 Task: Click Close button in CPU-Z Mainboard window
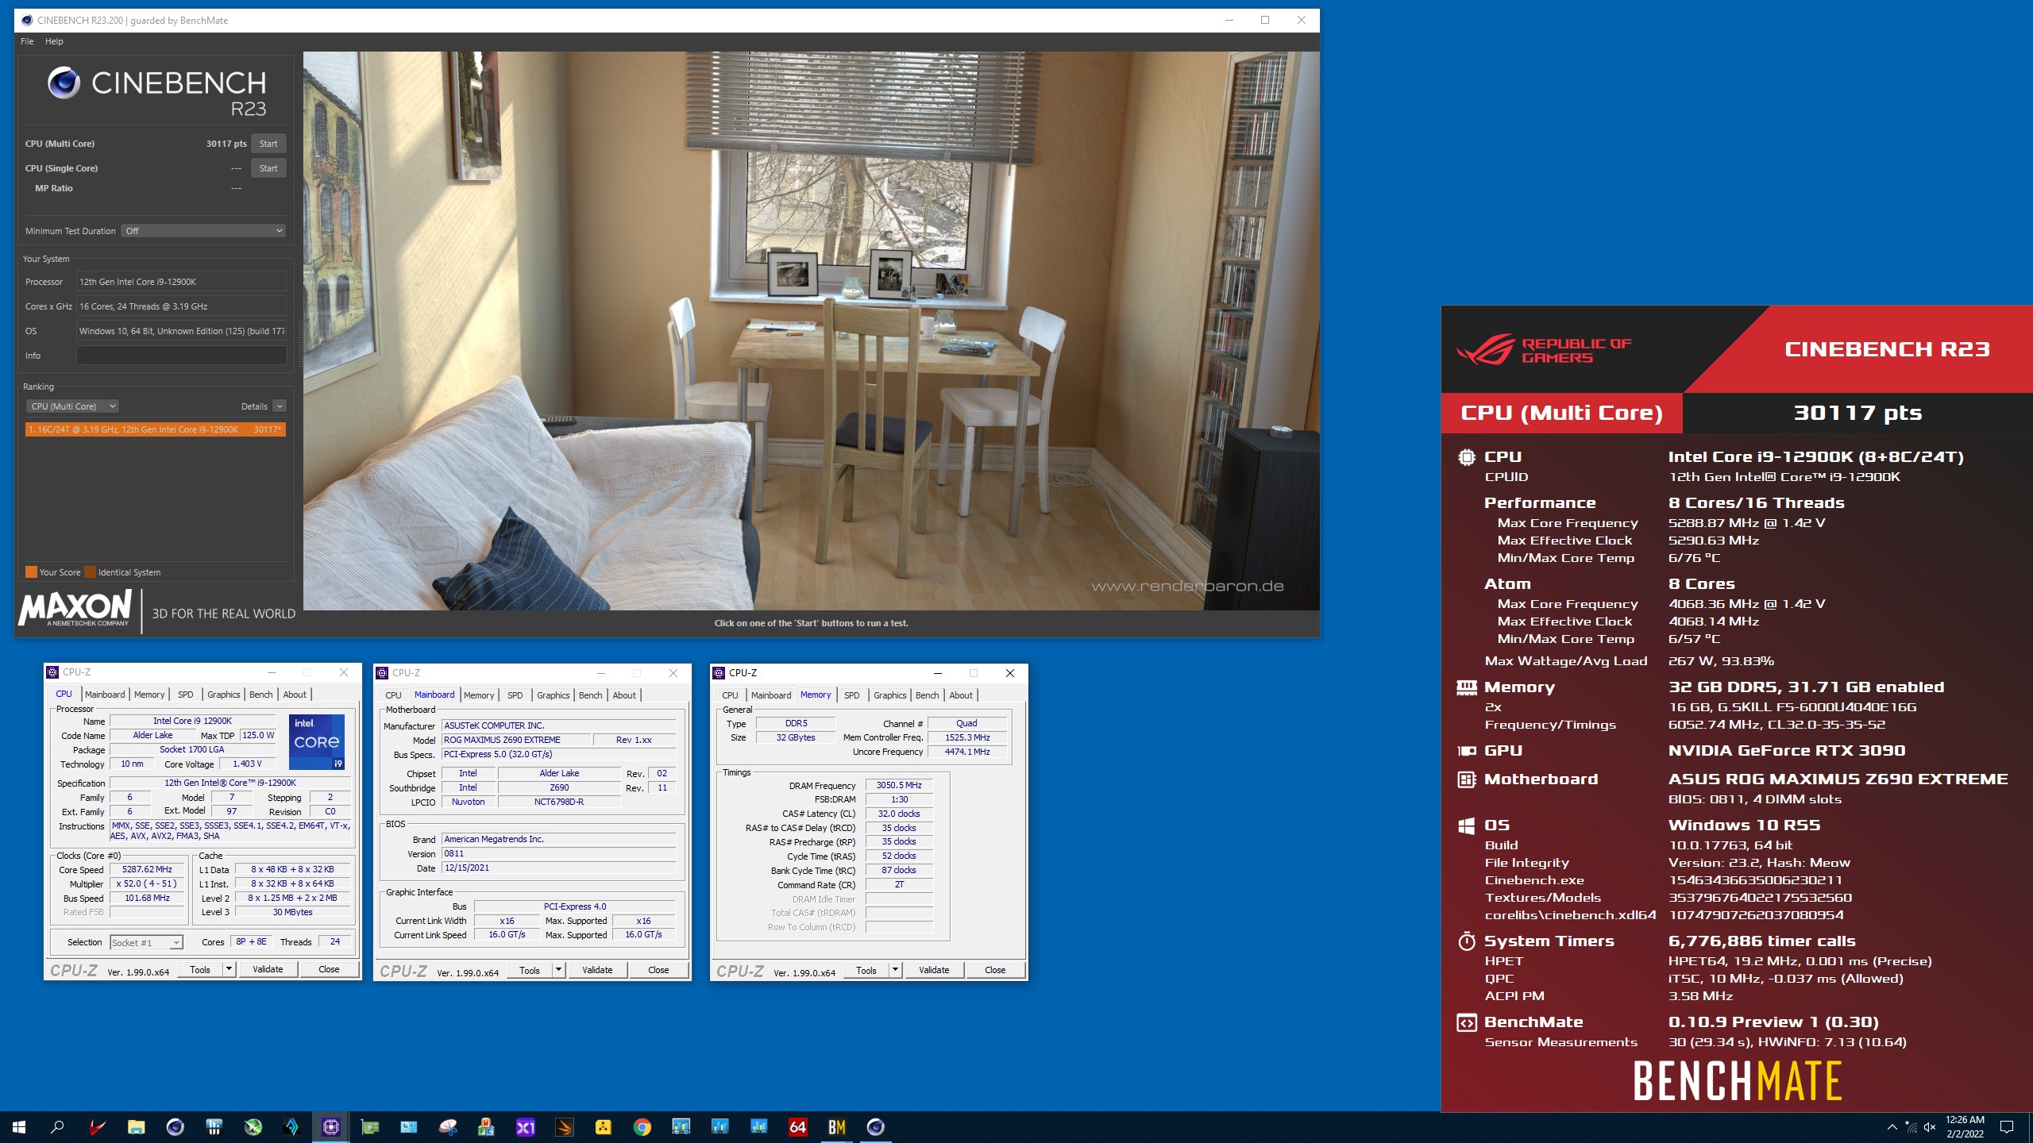coord(658,970)
